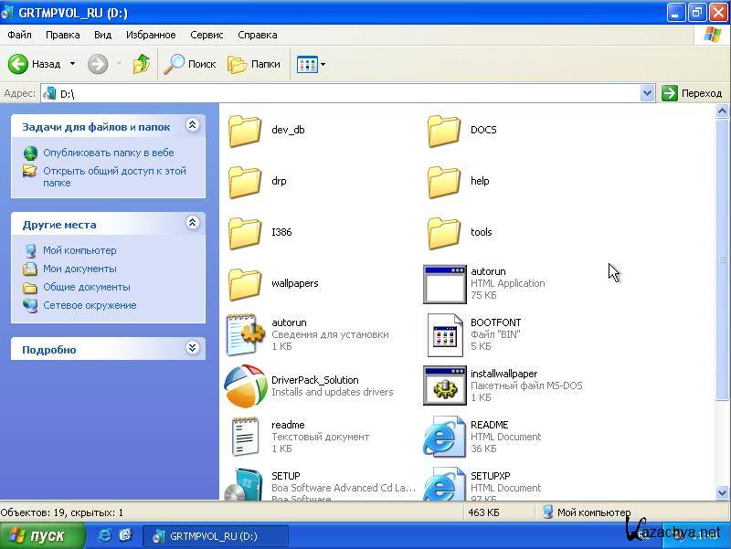Image resolution: width=731 pixels, height=549 pixels.
Task: Open the dev_db folder
Action: point(246,130)
